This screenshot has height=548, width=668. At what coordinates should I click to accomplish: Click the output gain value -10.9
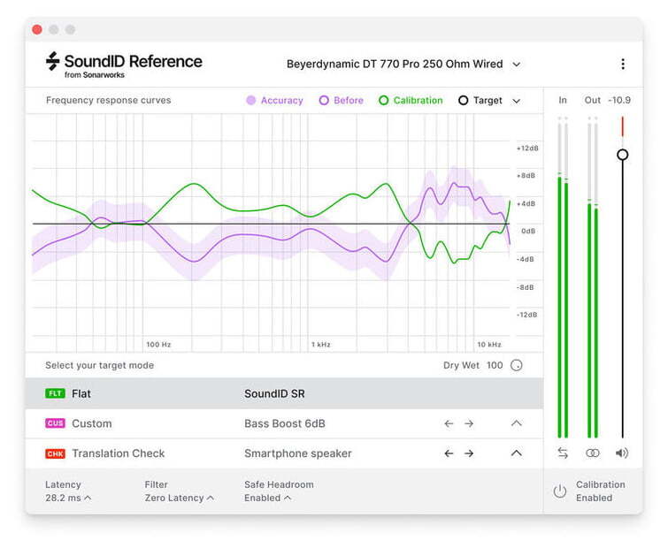point(619,101)
